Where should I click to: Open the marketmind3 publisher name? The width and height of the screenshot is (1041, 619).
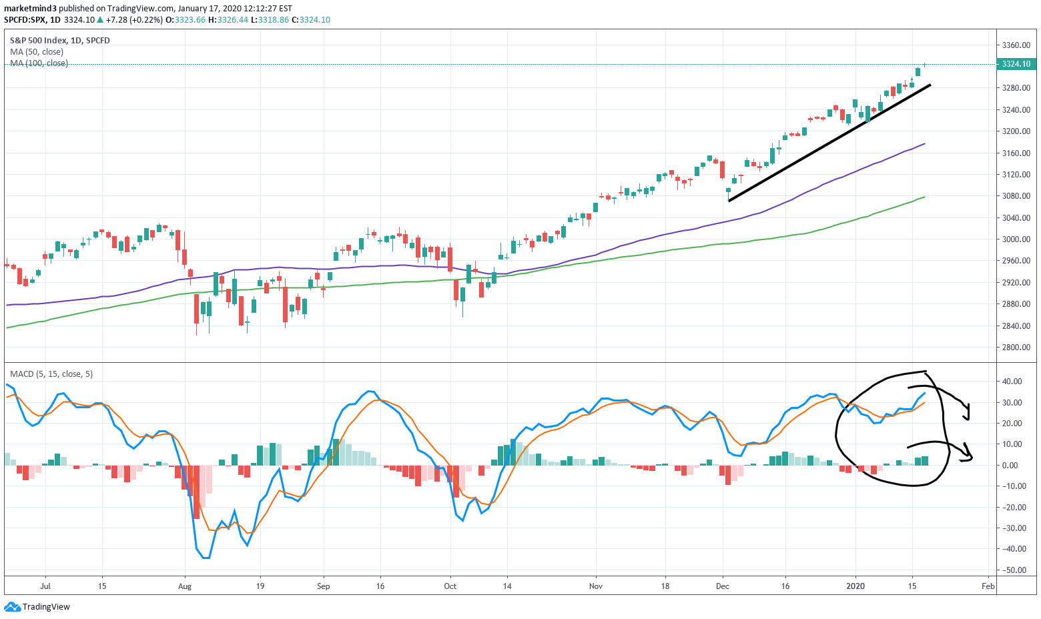tap(31, 9)
